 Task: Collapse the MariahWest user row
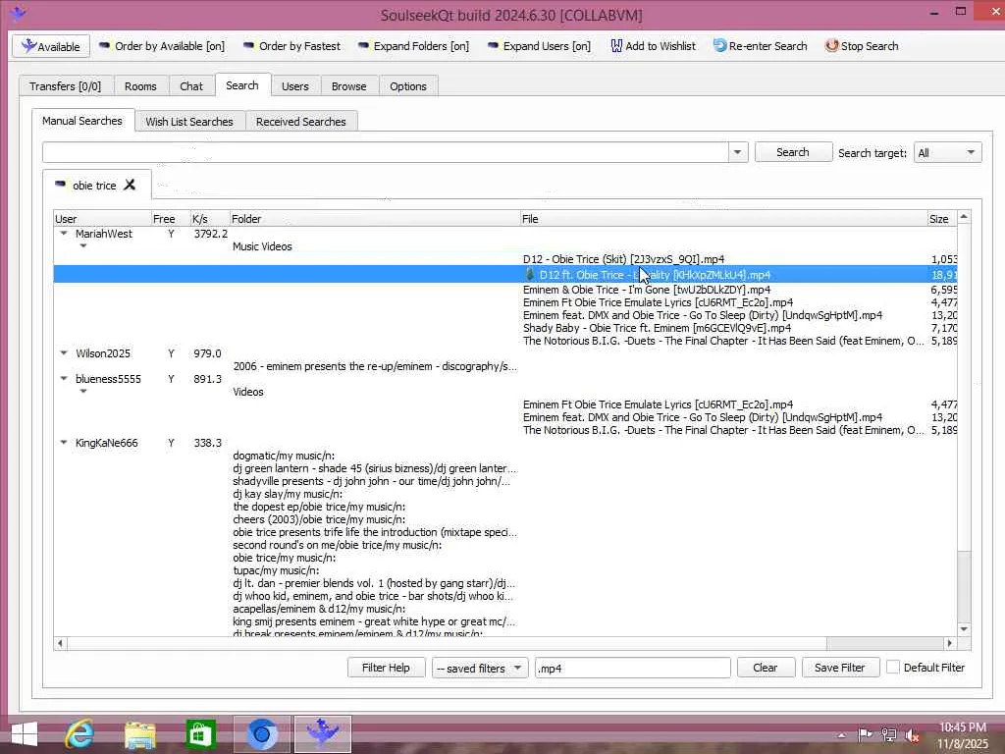pyautogui.click(x=64, y=234)
